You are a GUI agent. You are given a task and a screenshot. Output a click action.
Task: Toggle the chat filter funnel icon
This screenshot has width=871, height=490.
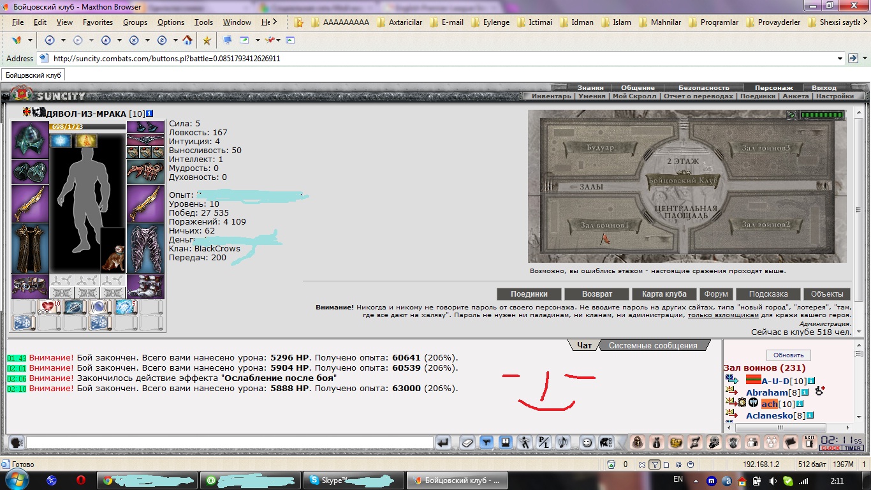pos(487,442)
